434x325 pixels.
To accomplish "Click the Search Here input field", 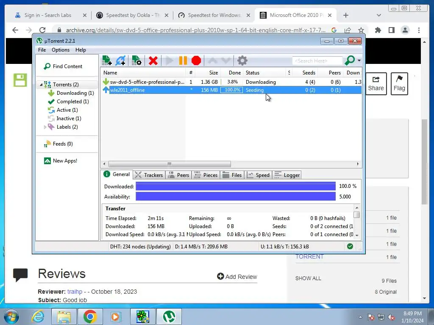I will click(317, 61).
